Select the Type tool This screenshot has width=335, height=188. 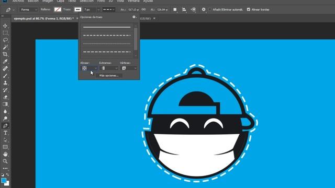5,133
